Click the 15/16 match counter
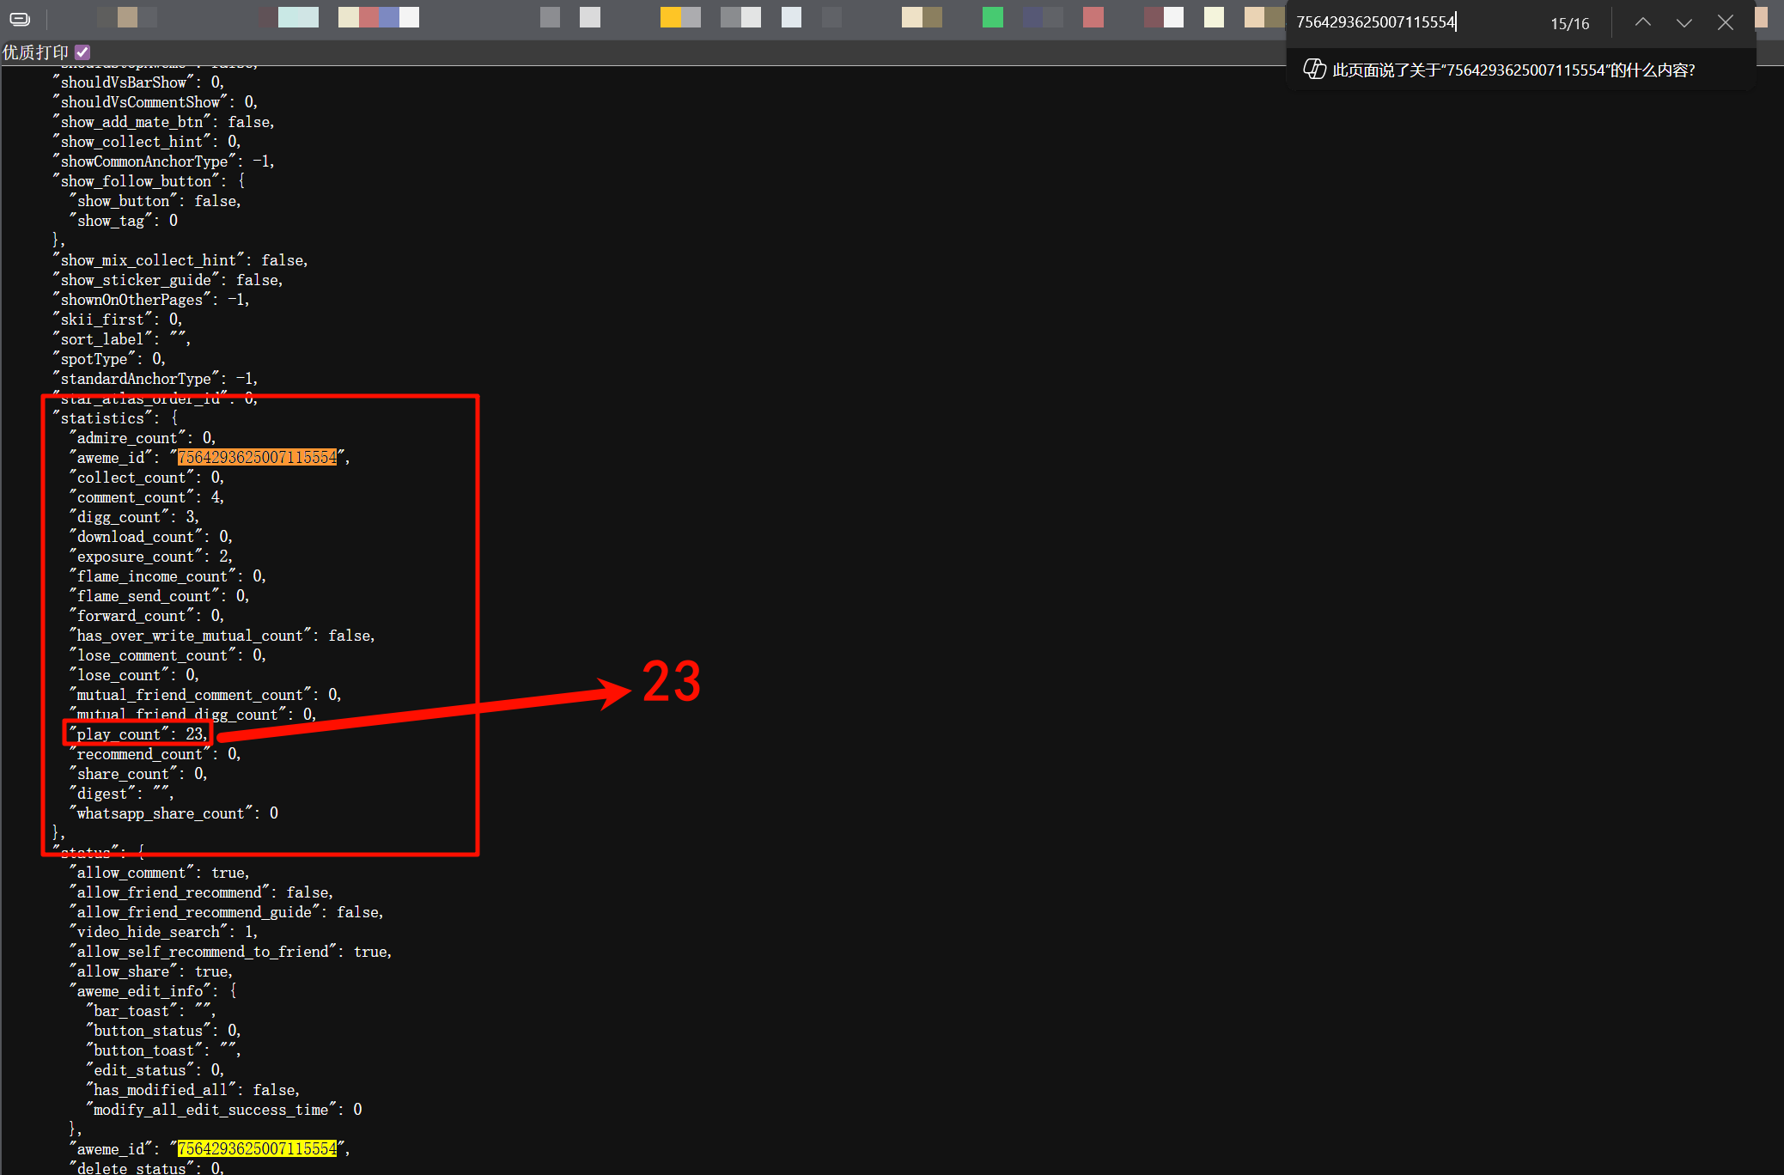1784x1175 pixels. 1569,24
